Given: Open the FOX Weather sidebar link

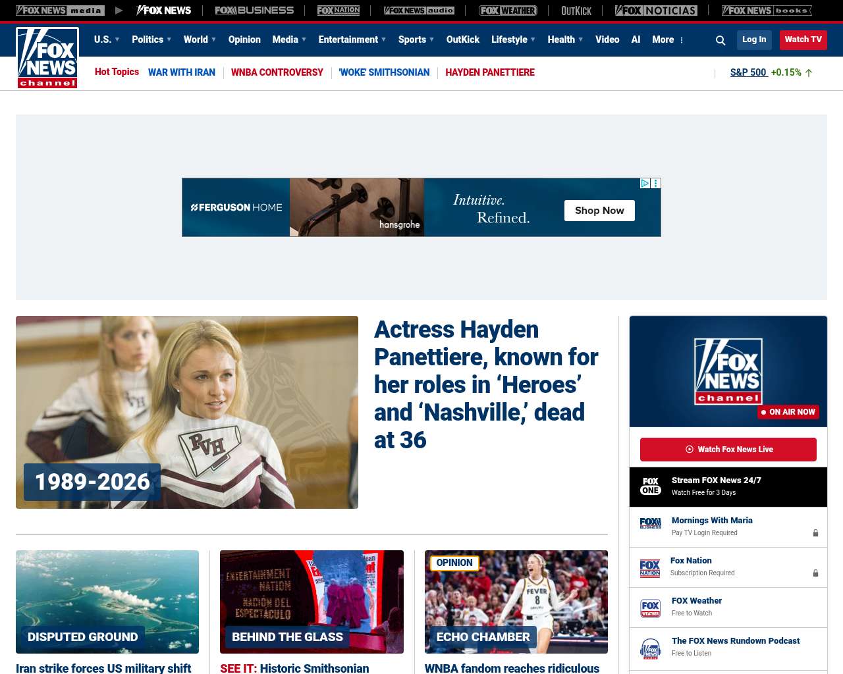Looking at the screenshot, I should tap(697, 601).
